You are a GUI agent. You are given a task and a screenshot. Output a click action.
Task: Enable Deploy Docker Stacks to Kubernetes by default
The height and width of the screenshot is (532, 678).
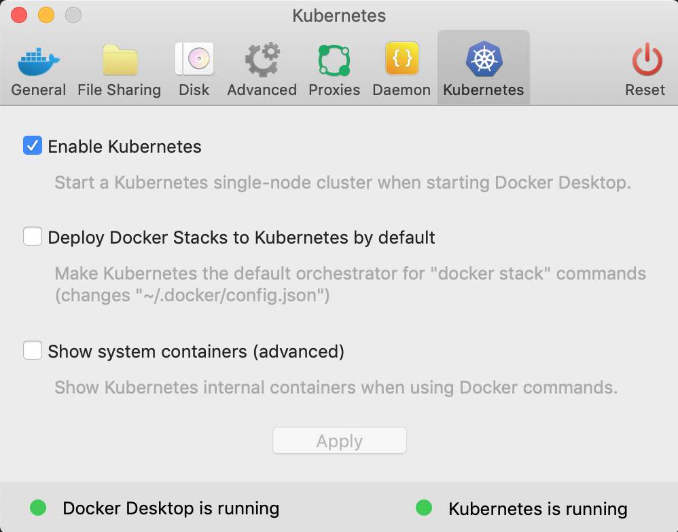click(32, 237)
